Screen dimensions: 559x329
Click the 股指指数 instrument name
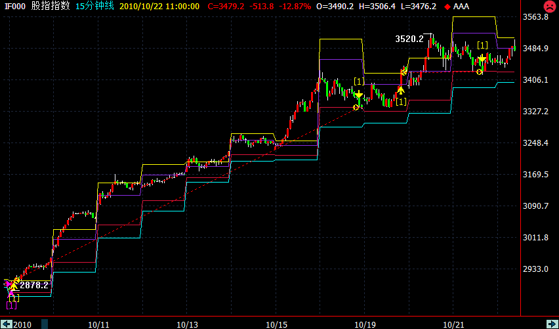[50, 6]
